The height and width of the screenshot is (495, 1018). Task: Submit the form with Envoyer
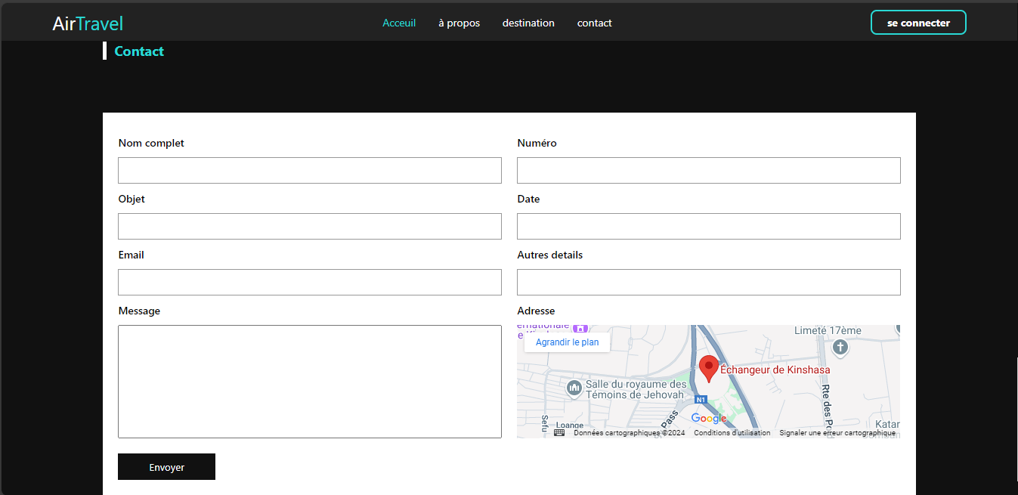[x=166, y=467]
